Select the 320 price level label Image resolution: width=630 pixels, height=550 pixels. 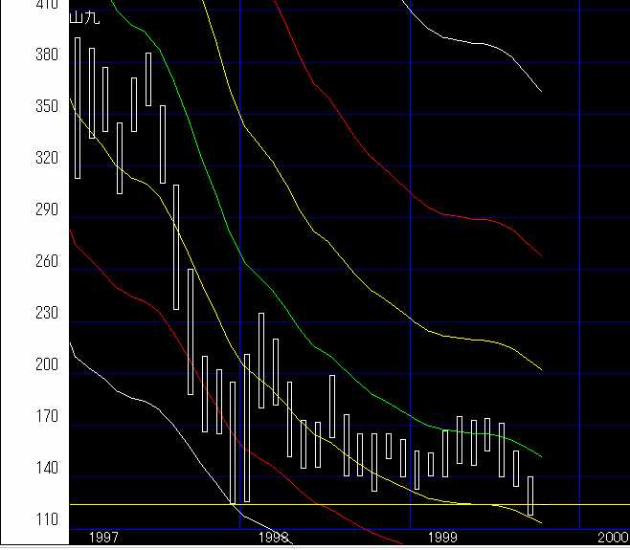[x=46, y=159]
